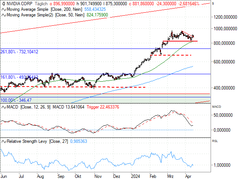
Task: Click the RSL pane axis title
Action: pos(215,141)
